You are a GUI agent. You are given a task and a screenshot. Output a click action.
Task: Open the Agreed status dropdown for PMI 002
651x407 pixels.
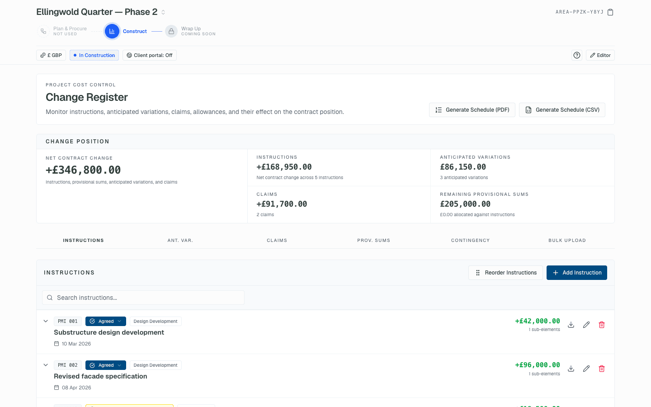click(106, 365)
